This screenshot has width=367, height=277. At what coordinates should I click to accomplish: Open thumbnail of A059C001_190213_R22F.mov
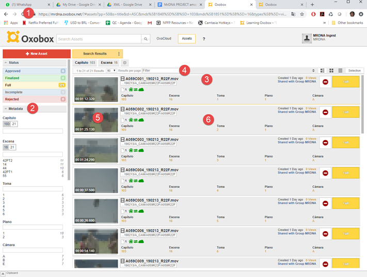pyautogui.click(x=96, y=90)
